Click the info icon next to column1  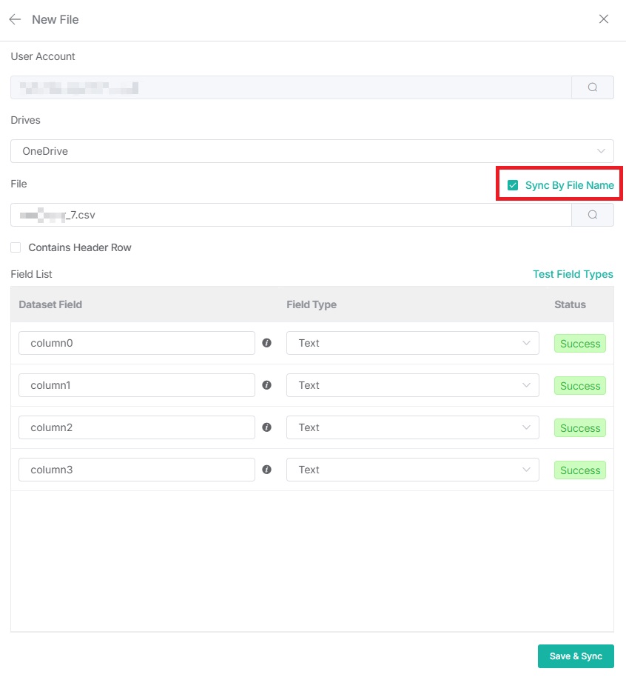point(267,385)
